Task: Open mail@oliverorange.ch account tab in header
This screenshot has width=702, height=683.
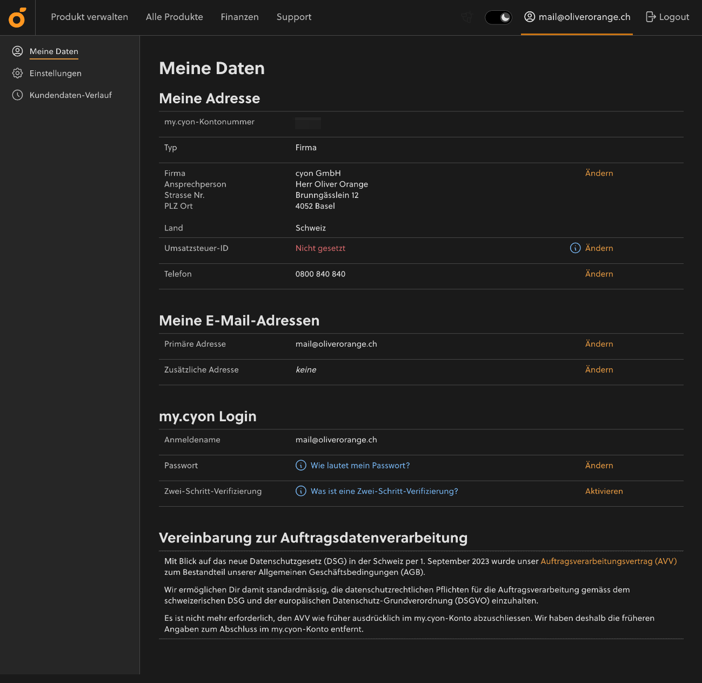Action: point(577,17)
